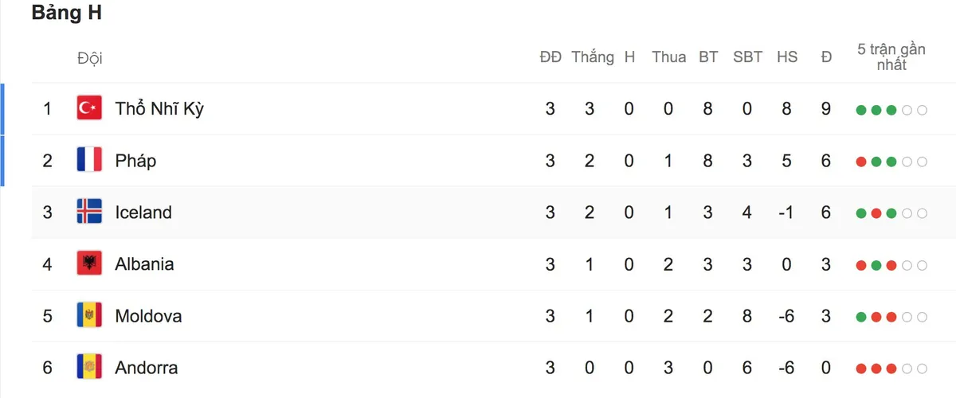Open the Andorra team page
Screen dimensions: 956x398
tap(147, 368)
